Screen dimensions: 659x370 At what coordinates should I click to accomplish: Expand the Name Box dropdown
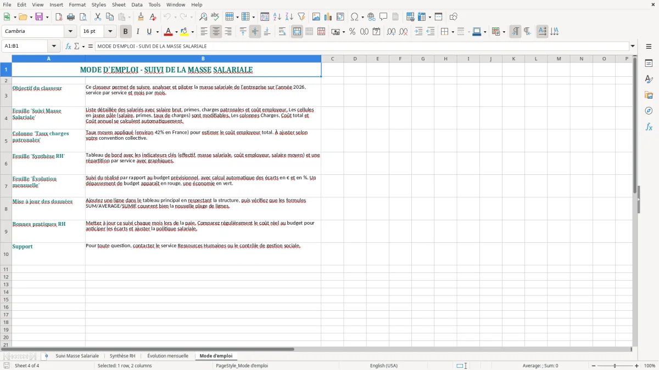click(x=54, y=46)
